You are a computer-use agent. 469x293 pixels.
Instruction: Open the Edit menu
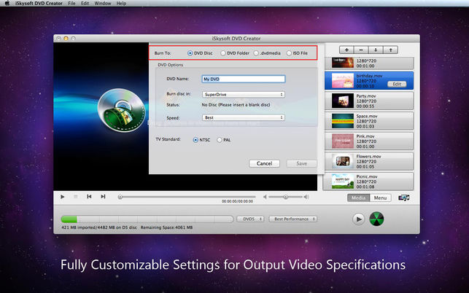85,4
